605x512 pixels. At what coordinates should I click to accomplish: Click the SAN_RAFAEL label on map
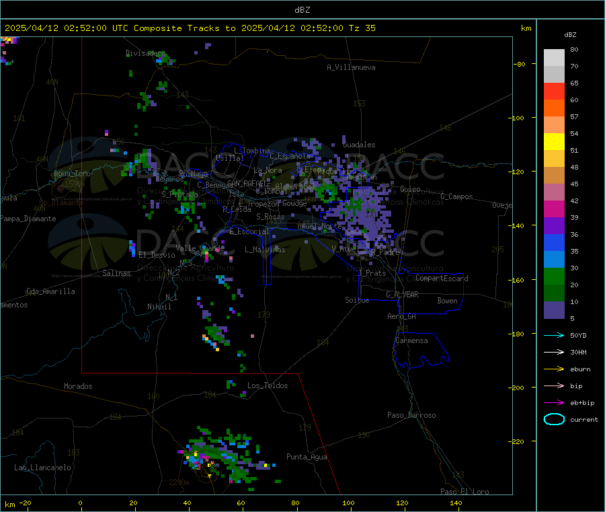click(x=247, y=183)
